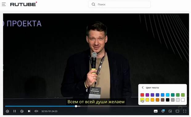Select the Цвет текста menu header
The height and width of the screenshot is (117, 191).
(152, 88)
